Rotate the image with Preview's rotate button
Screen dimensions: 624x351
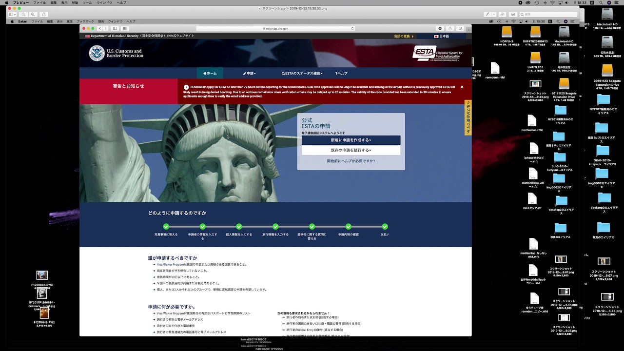[502, 15]
